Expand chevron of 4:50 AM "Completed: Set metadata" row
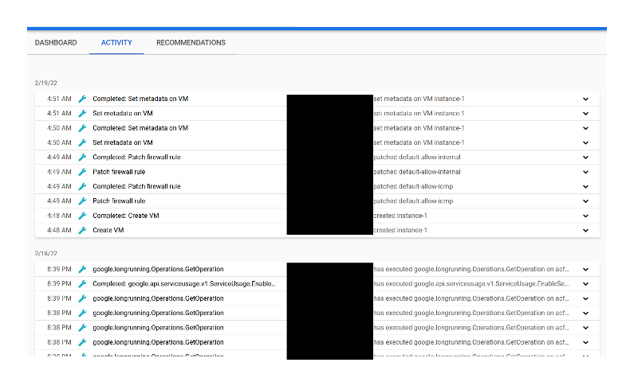 coord(585,128)
